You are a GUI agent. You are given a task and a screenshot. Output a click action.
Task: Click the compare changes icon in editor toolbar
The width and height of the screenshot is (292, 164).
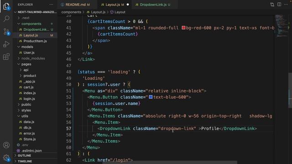pos(272,5)
